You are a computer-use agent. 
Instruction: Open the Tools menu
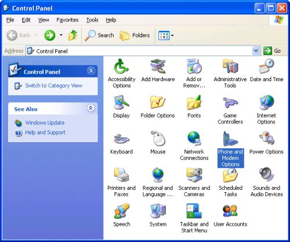click(x=92, y=20)
